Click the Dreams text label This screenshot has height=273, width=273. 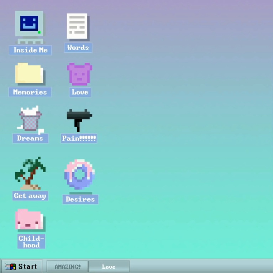(x=30, y=138)
